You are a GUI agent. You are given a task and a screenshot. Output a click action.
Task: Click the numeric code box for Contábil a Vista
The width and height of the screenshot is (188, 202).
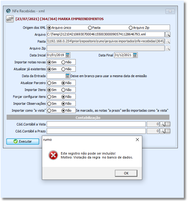pos(153,124)
